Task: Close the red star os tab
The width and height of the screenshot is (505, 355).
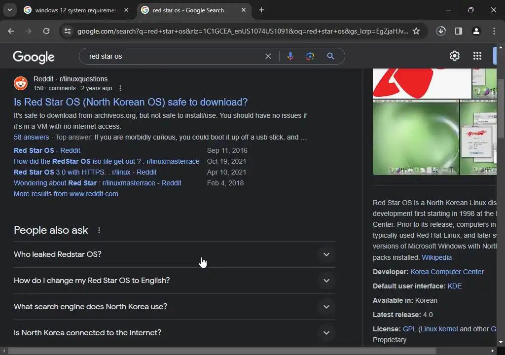Action: click(244, 10)
